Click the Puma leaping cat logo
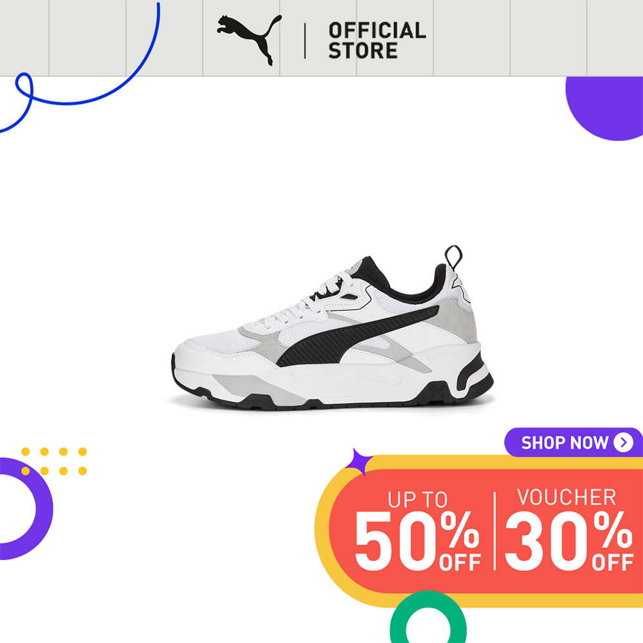Image resolution: width=643 pixels, height=643 pixels. point(249,39)
